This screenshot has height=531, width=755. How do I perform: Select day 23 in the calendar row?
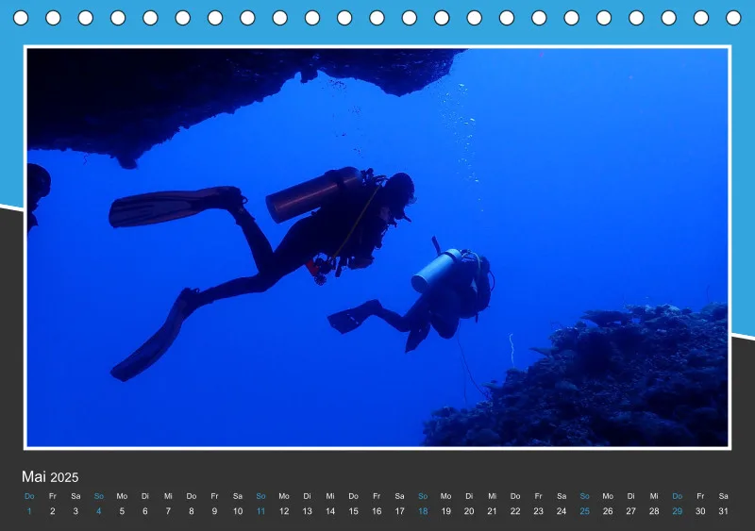click(538, 511)
